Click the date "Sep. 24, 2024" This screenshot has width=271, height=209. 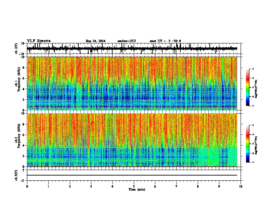pos(95,41)
